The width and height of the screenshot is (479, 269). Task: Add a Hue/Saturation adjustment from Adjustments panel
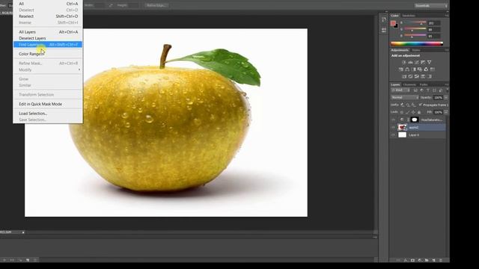401,69
